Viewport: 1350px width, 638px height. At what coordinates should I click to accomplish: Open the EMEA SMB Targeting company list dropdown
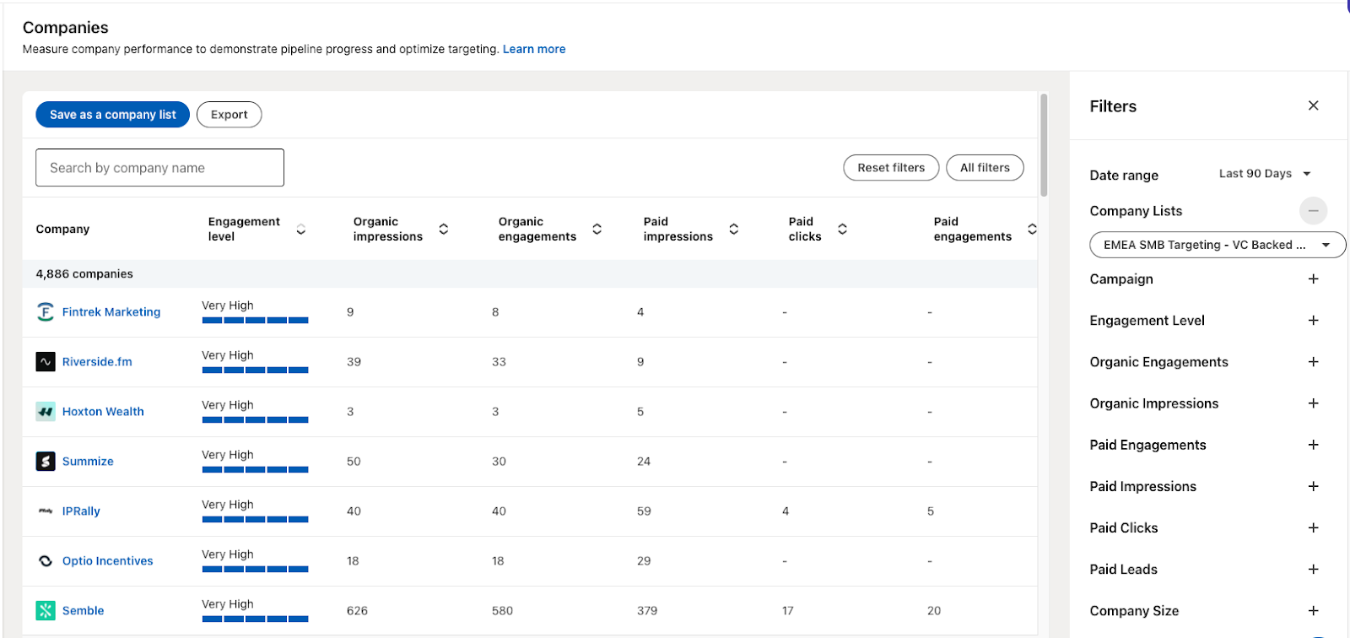point(1218,245)
